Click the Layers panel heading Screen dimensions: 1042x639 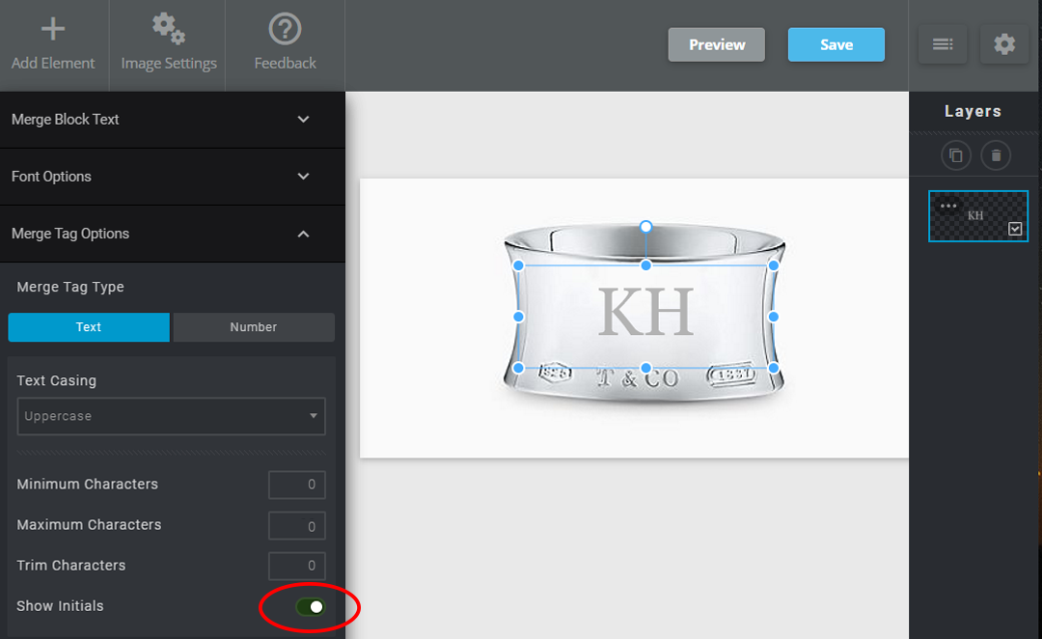click(x=973, y=112)
